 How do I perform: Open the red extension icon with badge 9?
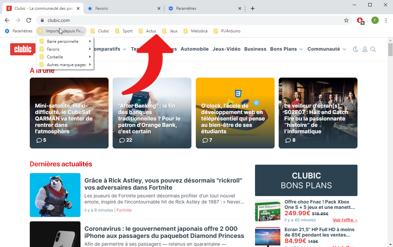point(361,21)
